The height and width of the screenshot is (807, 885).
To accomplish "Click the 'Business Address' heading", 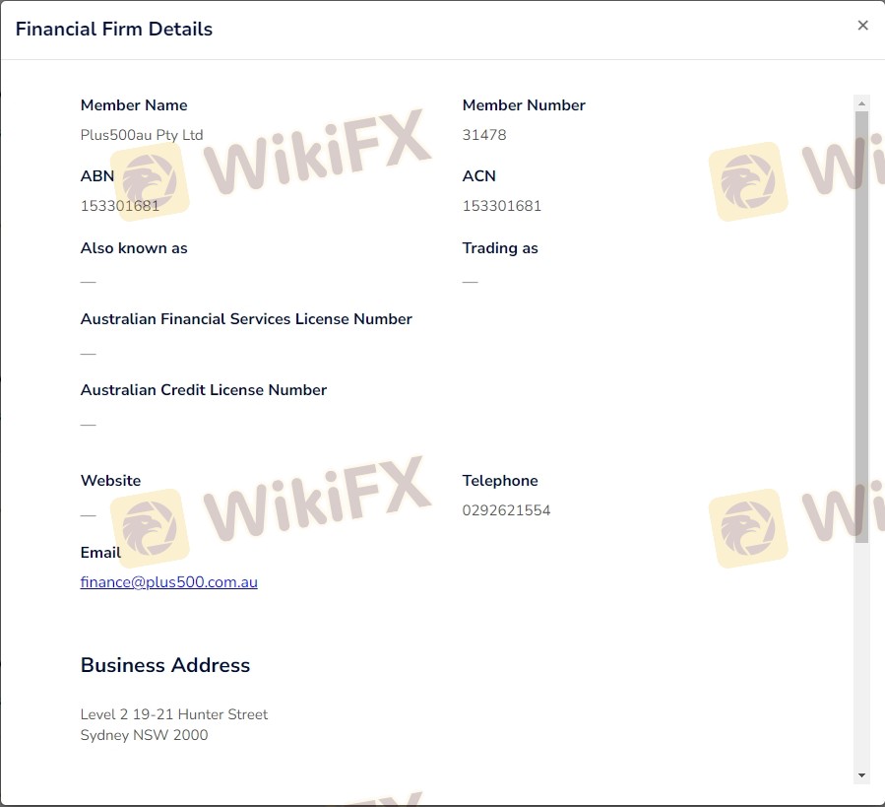I will click(x=164, y=665).
